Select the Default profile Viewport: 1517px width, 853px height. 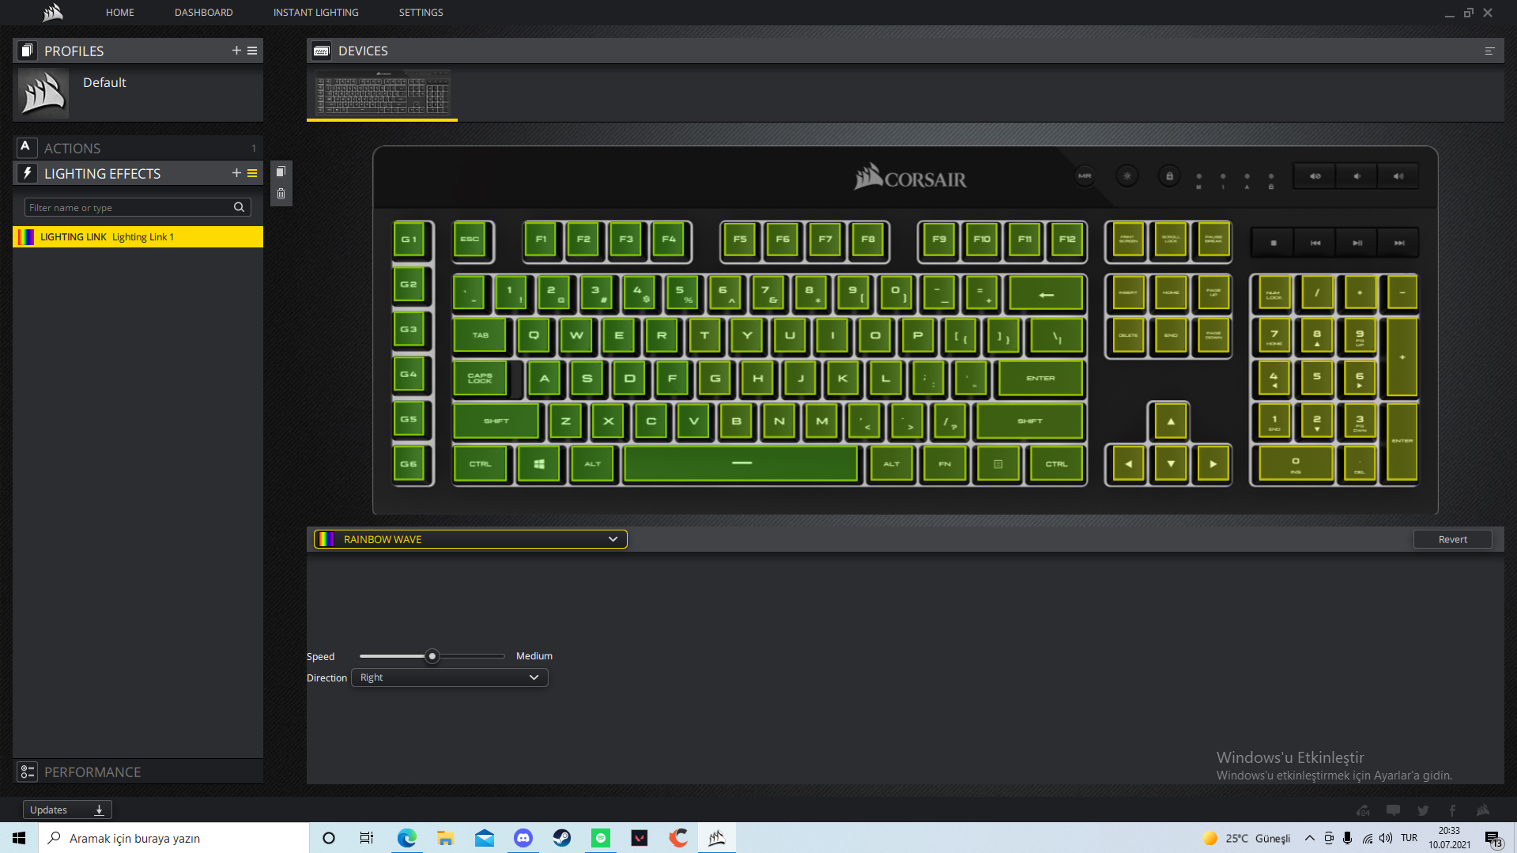tap(138, 92)
